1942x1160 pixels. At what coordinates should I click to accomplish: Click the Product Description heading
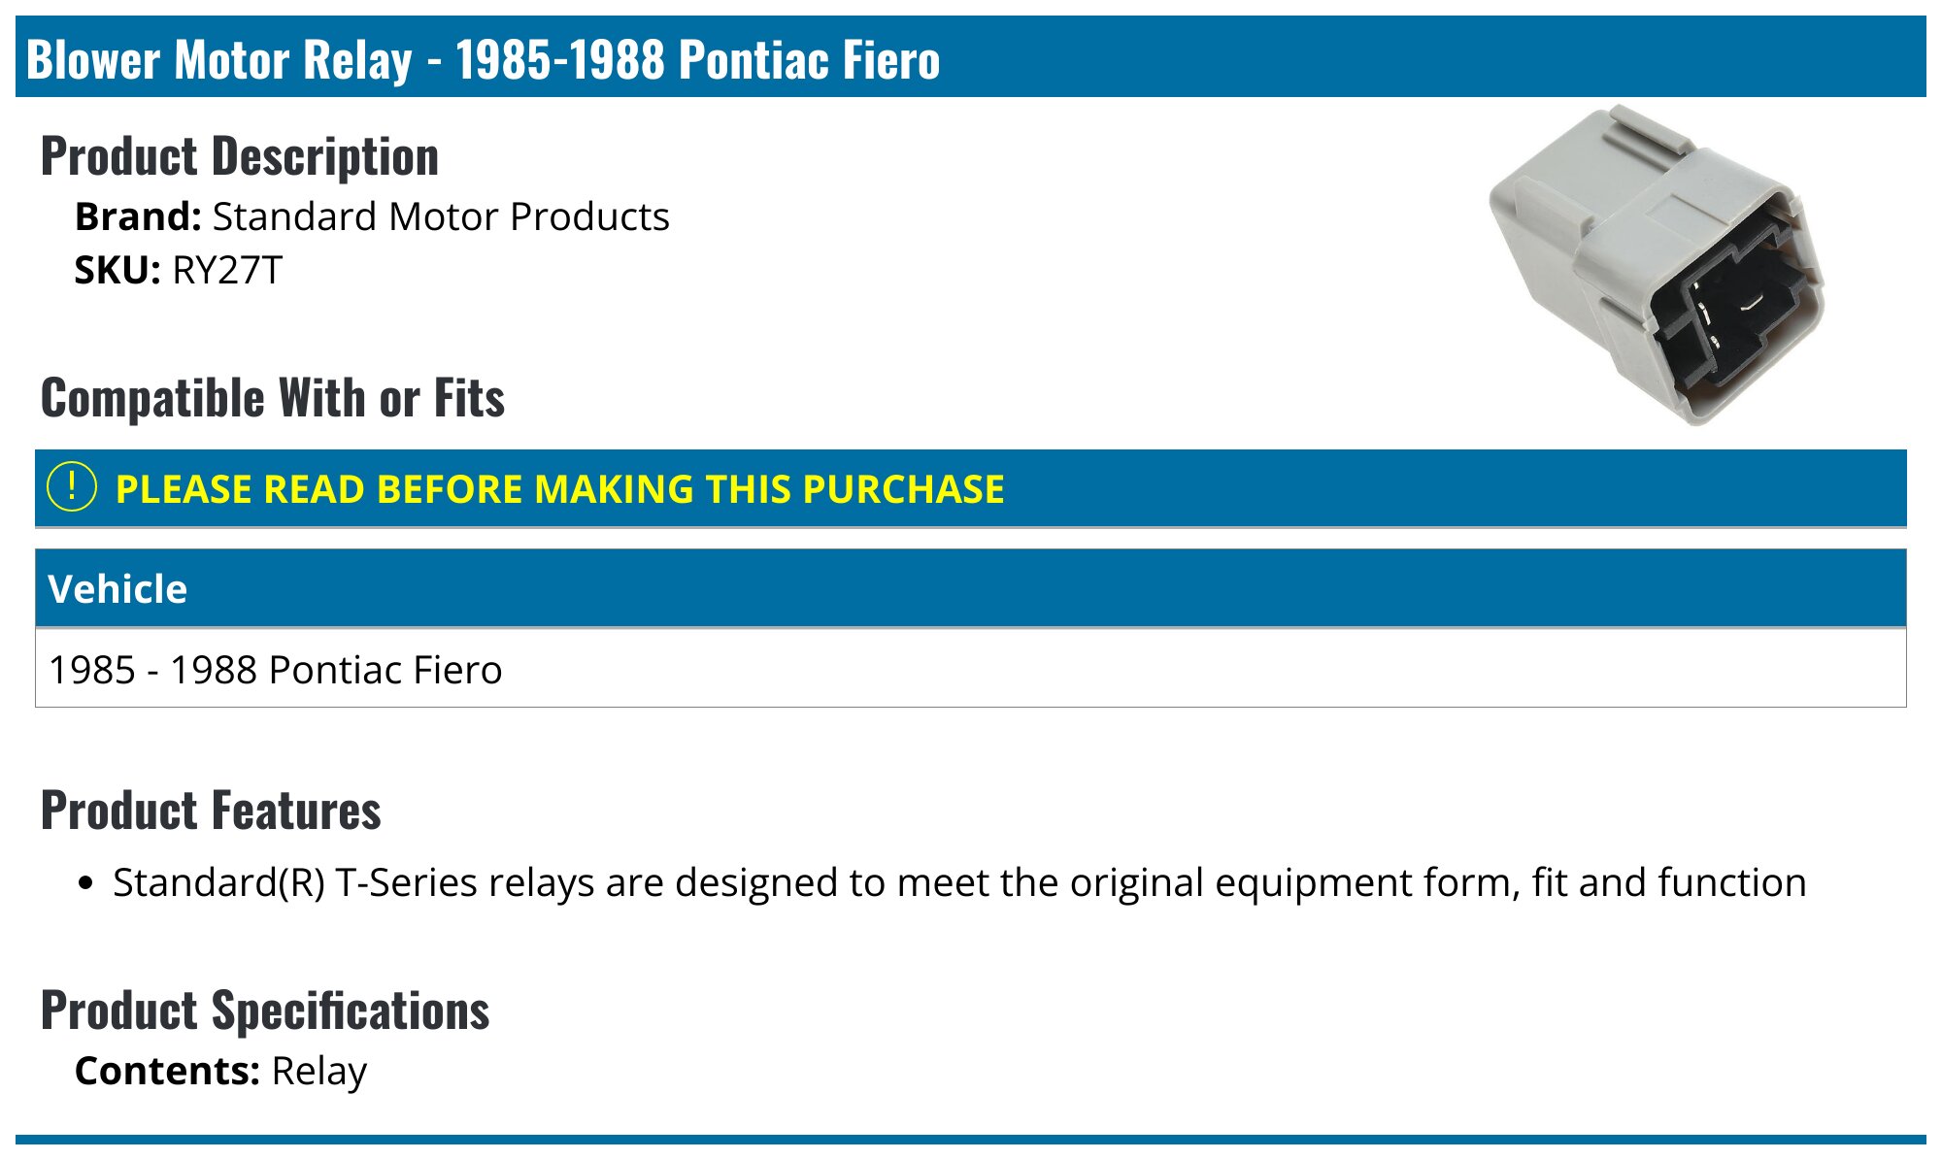[x=240, y=156]
